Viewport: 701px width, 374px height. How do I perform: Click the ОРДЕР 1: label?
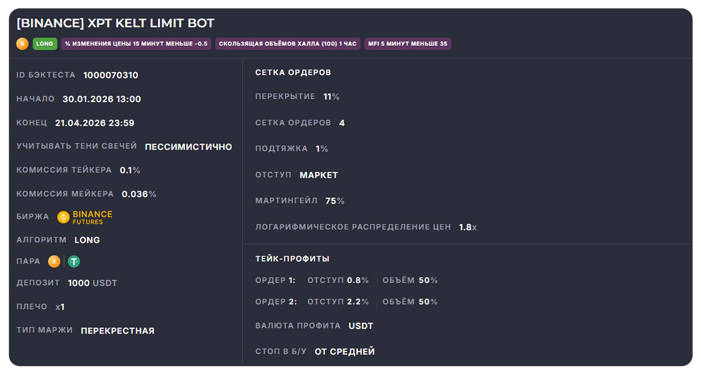[275, 280]
